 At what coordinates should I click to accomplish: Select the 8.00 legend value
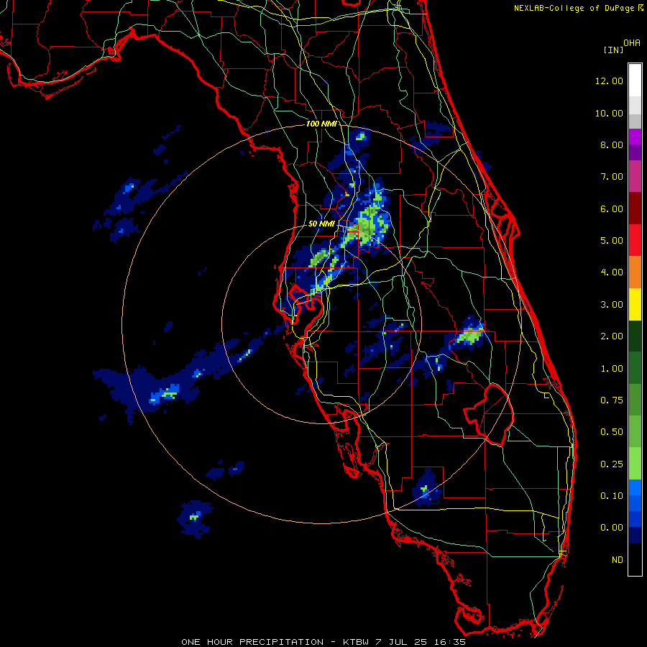612,144
